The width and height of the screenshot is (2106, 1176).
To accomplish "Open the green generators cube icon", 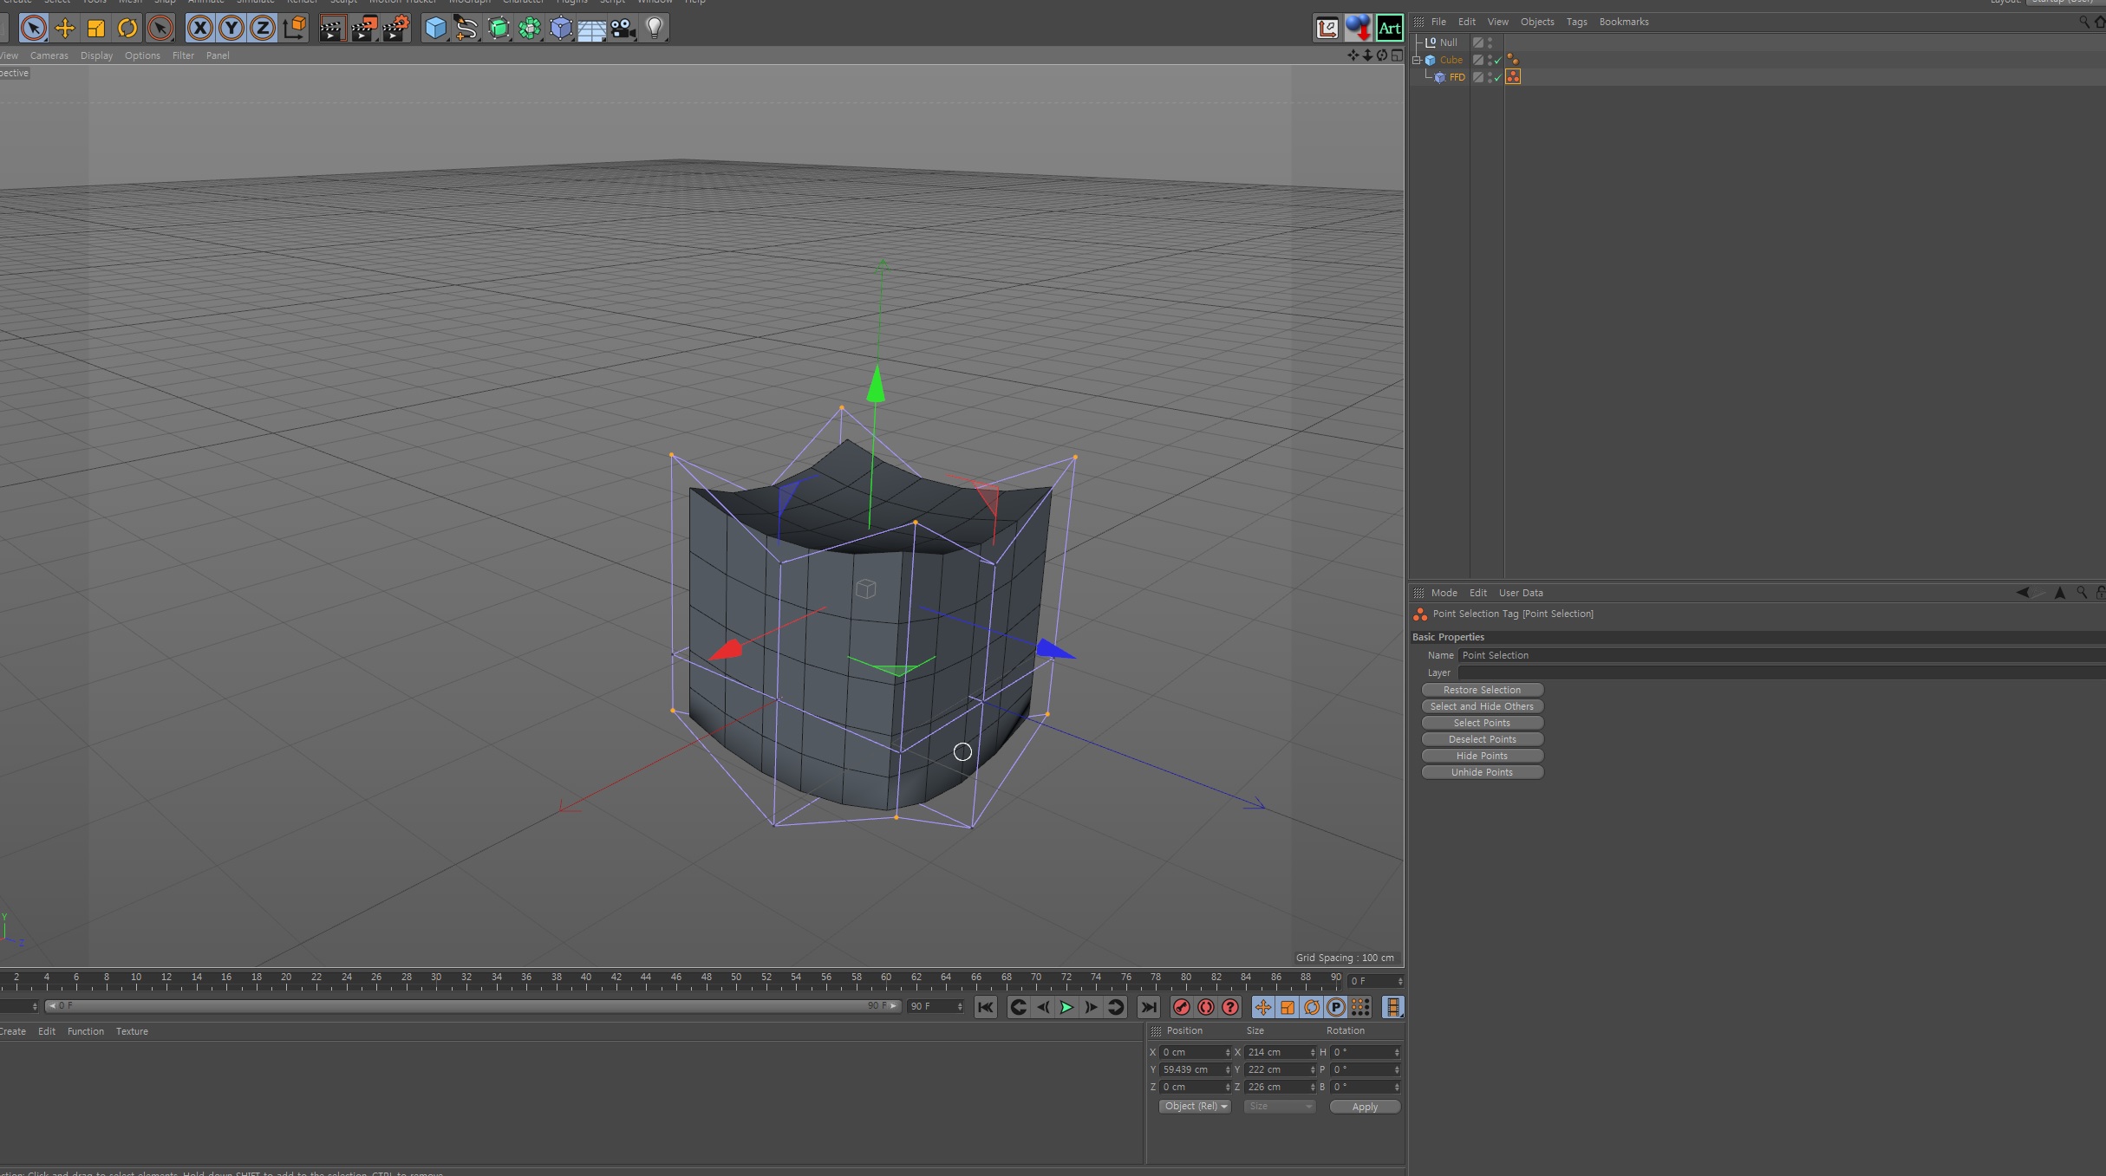I will (499, 29).
